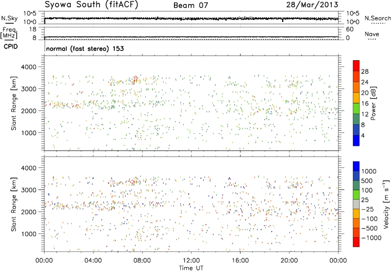Click the light green segment of the Power colorbar

pos(356,108)
